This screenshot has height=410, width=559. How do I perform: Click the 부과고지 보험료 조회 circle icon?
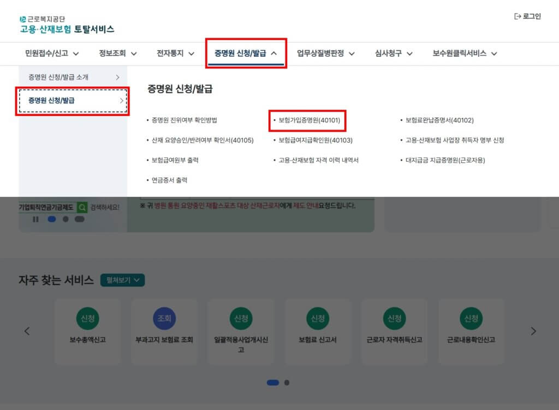click(x=164, y=318)
